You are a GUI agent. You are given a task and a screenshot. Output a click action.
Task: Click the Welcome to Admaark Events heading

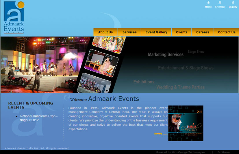coord(105,99)
